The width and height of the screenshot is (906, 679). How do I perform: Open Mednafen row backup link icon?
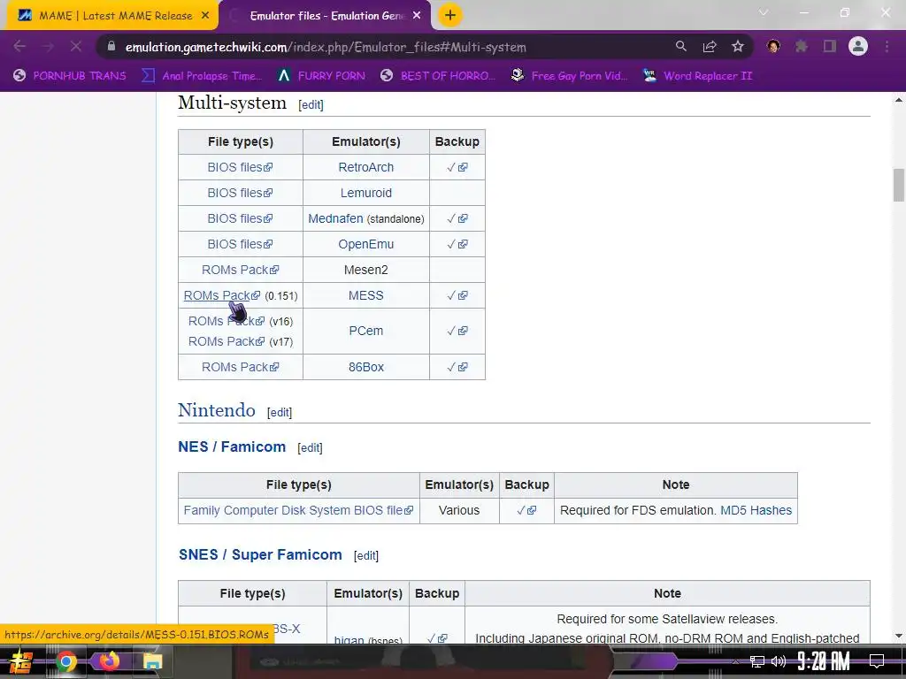[463, 219]
